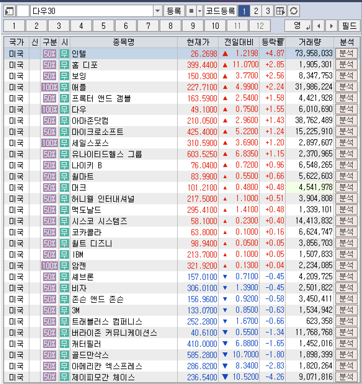Select group 3 toggle in top toolbar
Viewport: 362px width, 384px height.
[268, 11]
